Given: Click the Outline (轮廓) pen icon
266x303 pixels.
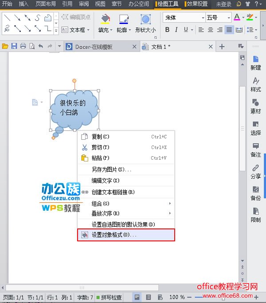Looking at the screenshot, I should pos(123,20).
